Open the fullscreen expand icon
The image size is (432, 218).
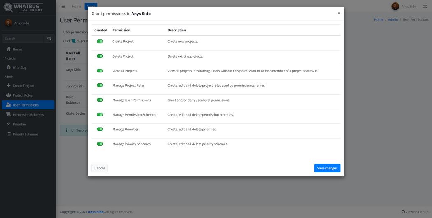pyautogui.click(x=425, y=6)
